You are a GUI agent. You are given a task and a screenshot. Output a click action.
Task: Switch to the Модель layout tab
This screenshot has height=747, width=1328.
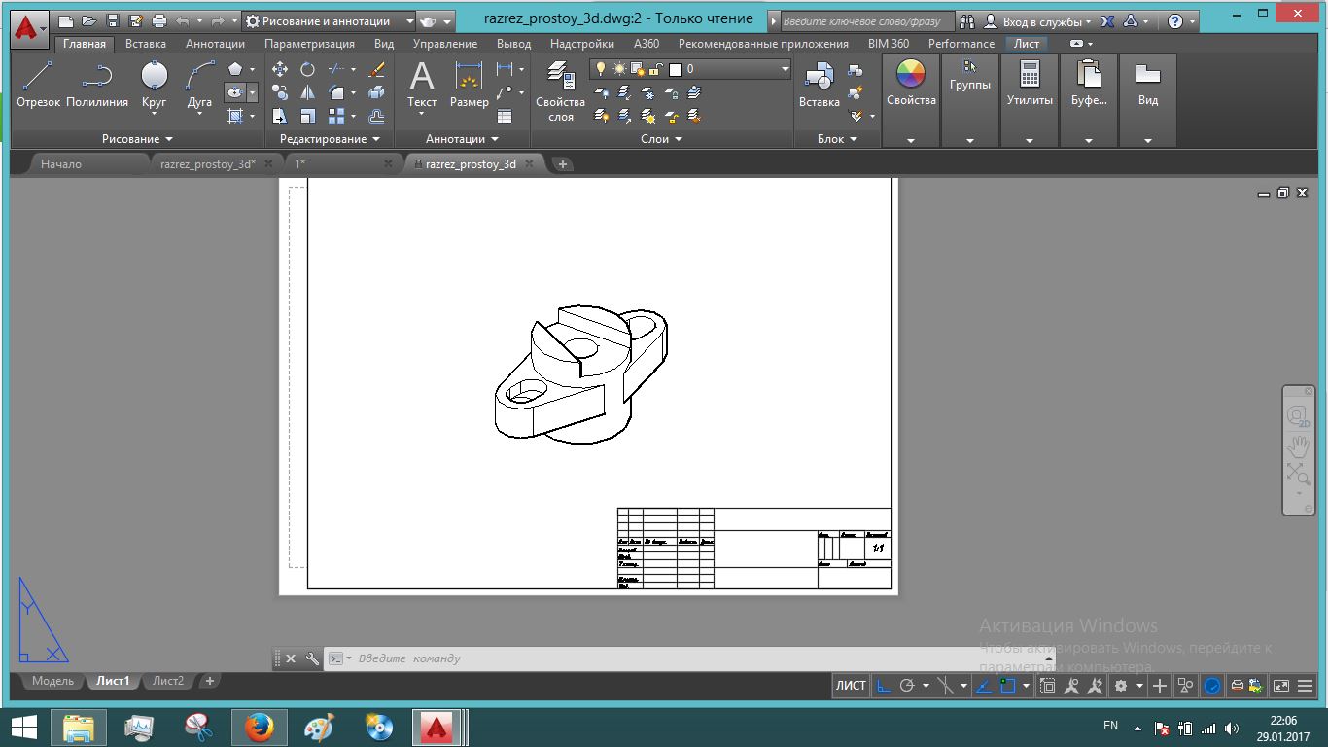point(52,681)
